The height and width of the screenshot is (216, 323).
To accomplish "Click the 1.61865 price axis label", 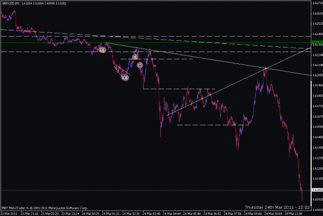I will [318, 96].
